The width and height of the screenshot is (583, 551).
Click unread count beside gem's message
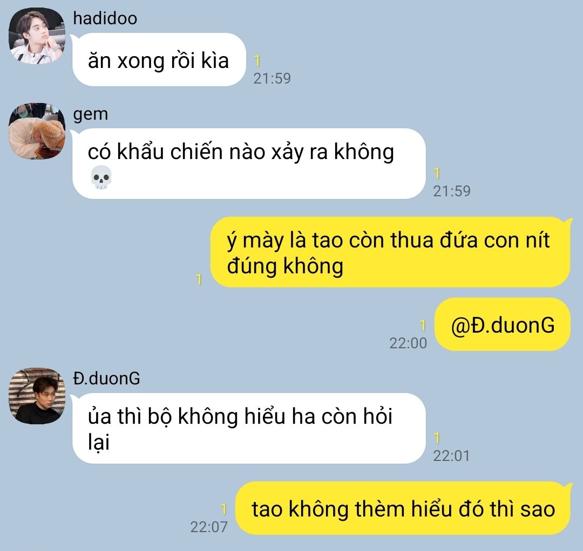point(437,174)
